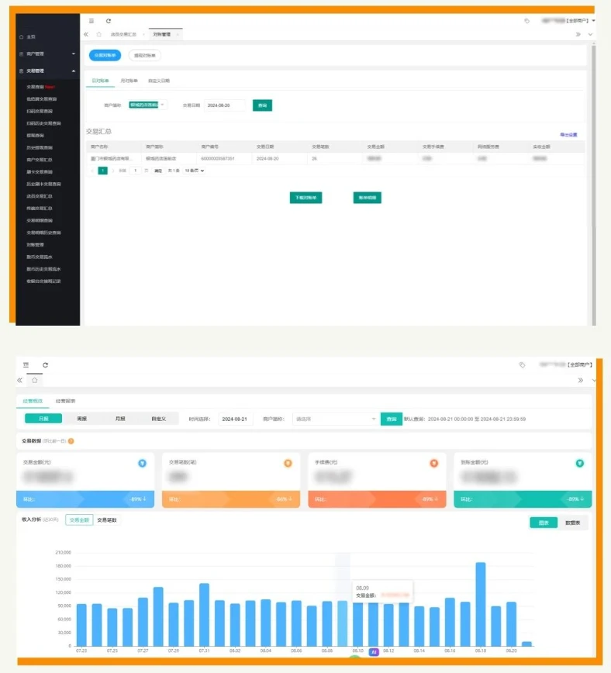Switch income analysis view to 图表
611x673 pixels.
pyautogui.click(x=544, y=523)
